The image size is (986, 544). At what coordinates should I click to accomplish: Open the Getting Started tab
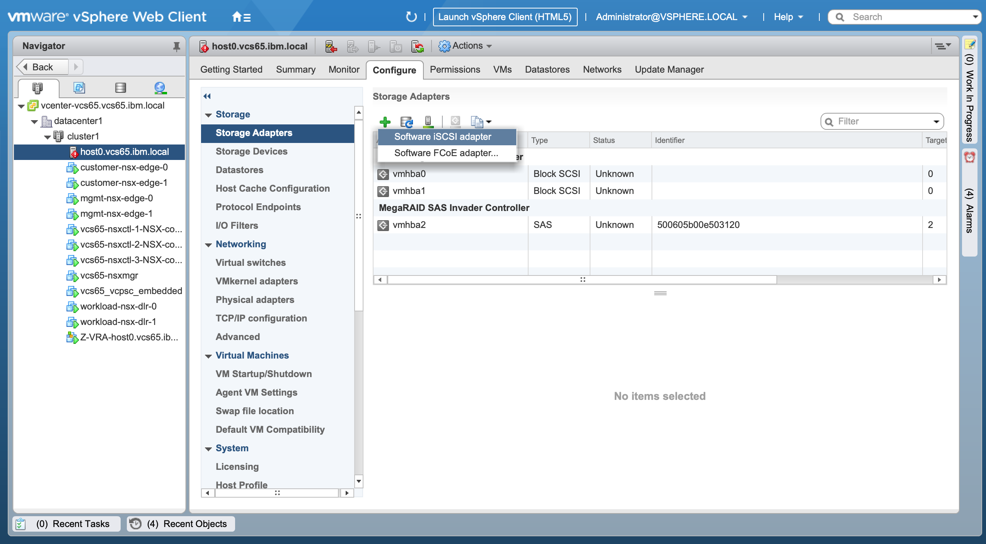(231, 70)
